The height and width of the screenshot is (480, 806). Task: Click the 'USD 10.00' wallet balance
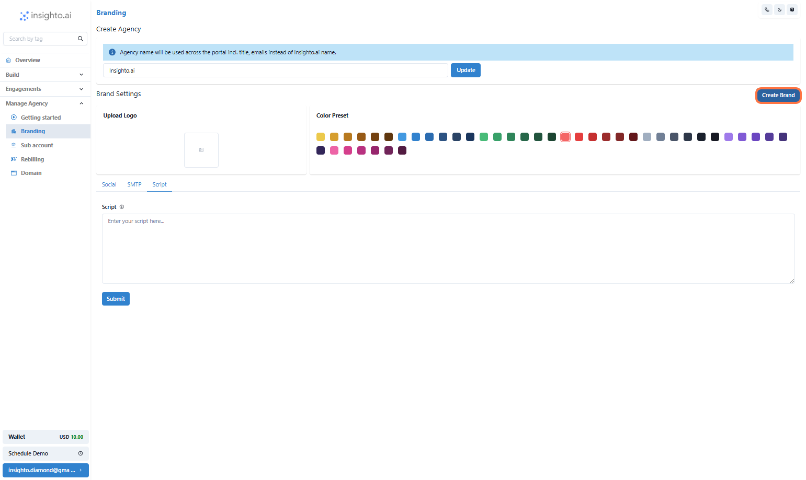tap(71, 437)
